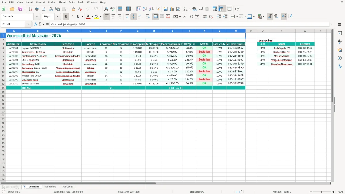Open the Functions sidebar deck
This screenshot has width=345, height=194.
pos(340,66)
